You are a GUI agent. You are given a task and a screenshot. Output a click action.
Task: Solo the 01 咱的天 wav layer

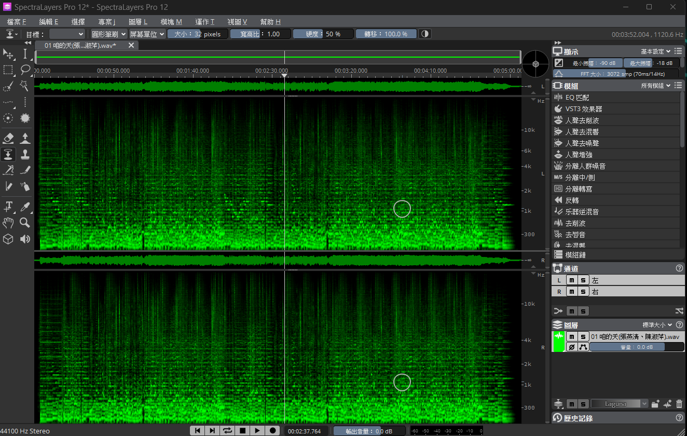coord(583,337)
